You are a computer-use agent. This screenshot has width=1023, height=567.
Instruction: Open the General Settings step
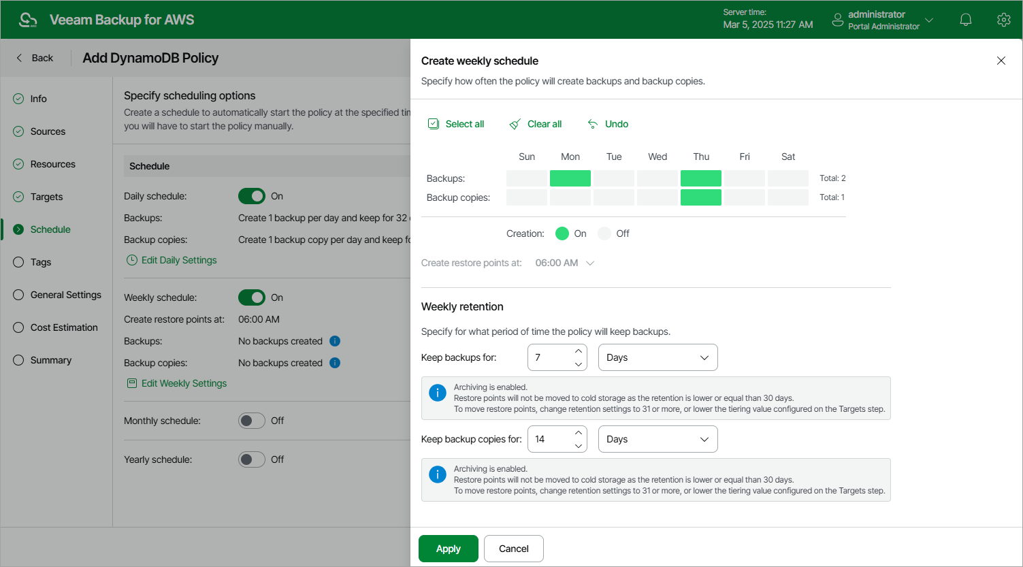(65, 295)
